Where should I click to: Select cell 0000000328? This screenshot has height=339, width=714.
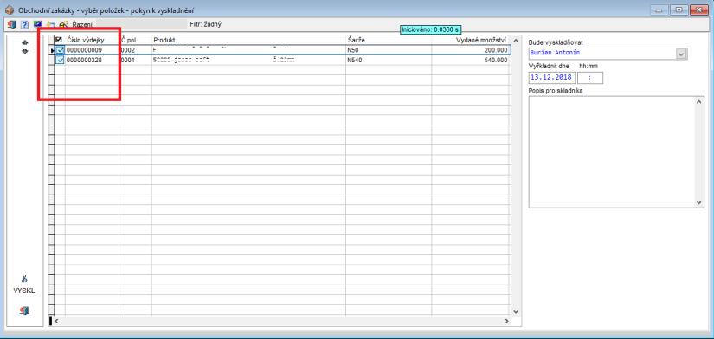(92, 60)
